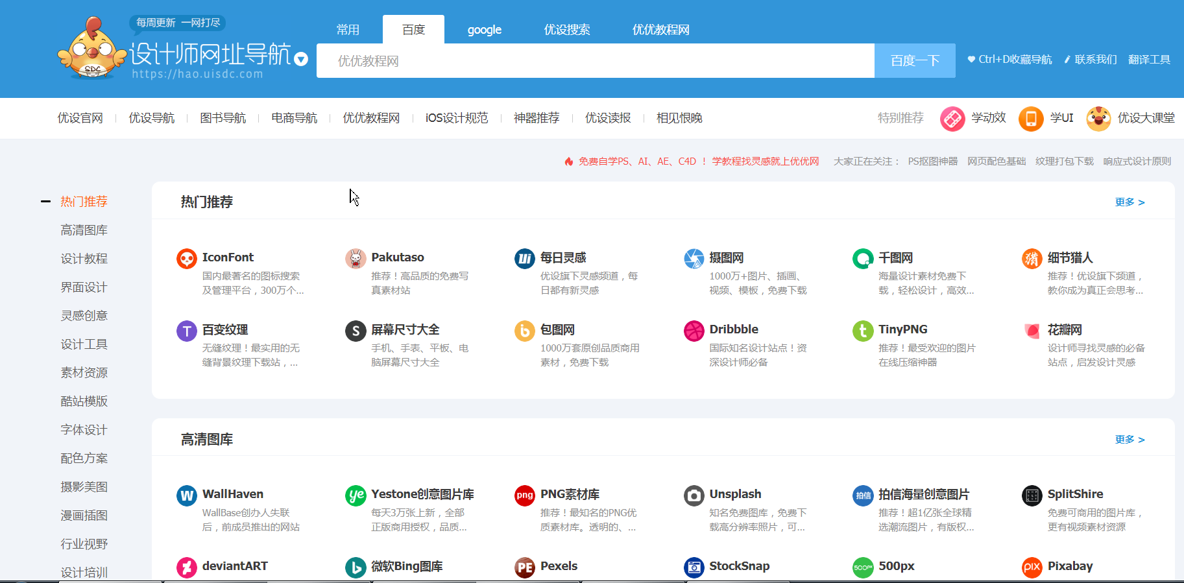This screenshot has width=1184, height=583.
Task: Open the 学动效 pink round icon
Action: (952, 119)
